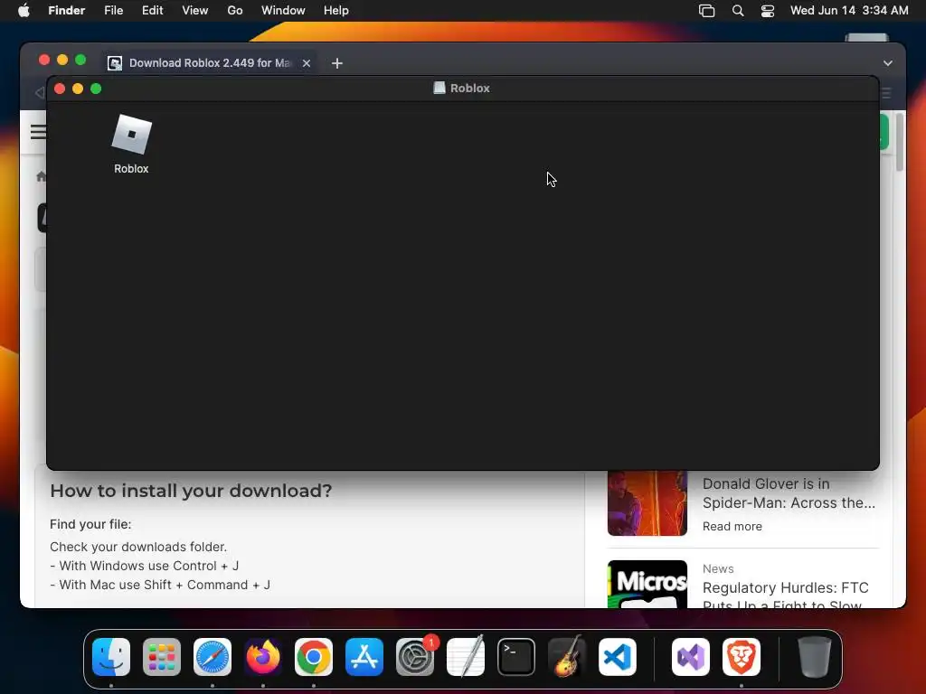Image resolution: width=926 pixels, height=694 pixels.
Task: Launch GarageBand from the Dock
Action: click(x=567, y=657)
